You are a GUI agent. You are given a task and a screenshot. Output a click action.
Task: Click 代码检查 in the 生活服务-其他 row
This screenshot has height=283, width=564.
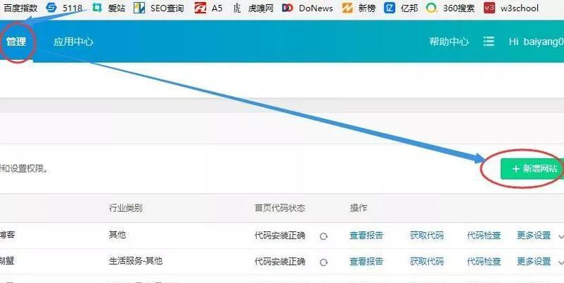coord(484,262)
